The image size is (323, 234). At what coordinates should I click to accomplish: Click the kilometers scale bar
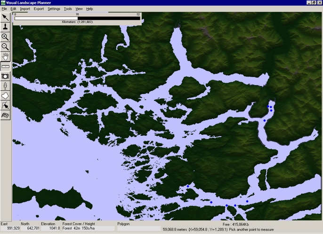[x=77, y=18]
